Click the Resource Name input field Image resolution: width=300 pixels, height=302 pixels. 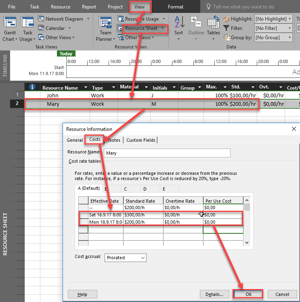pyautogui.click(x=167, y=153)
